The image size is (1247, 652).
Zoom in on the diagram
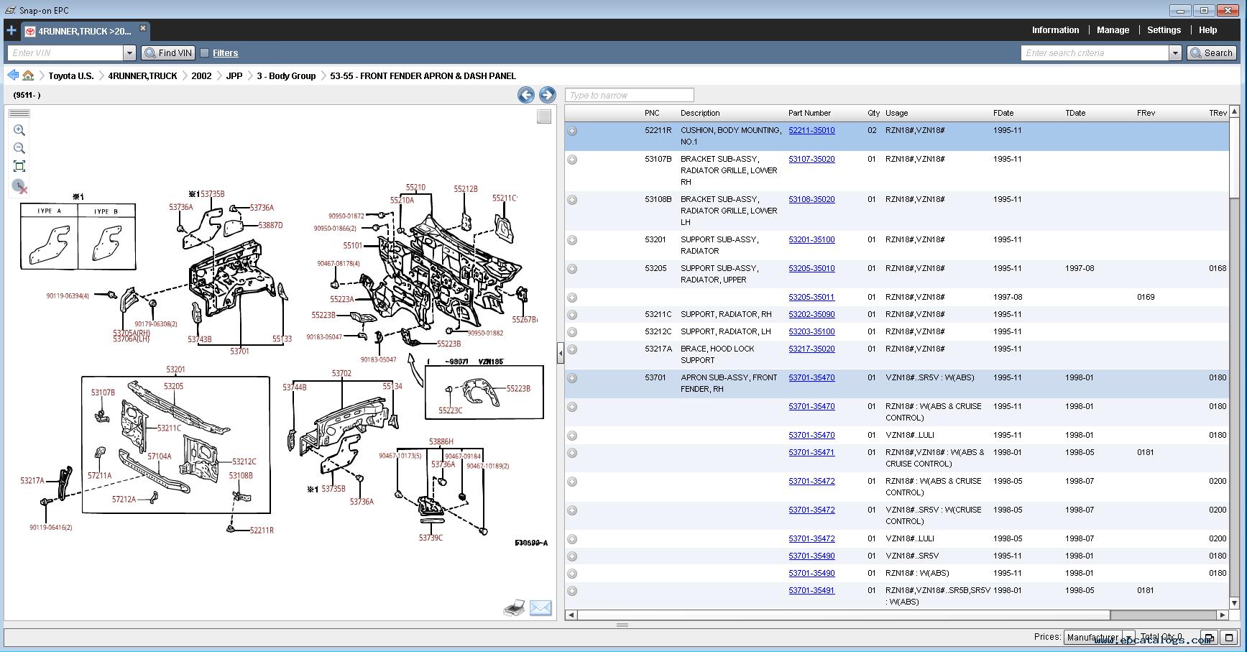point(19,130)
